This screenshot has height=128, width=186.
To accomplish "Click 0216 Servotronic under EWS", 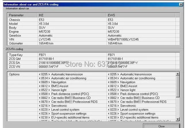I will coord(122,106).
